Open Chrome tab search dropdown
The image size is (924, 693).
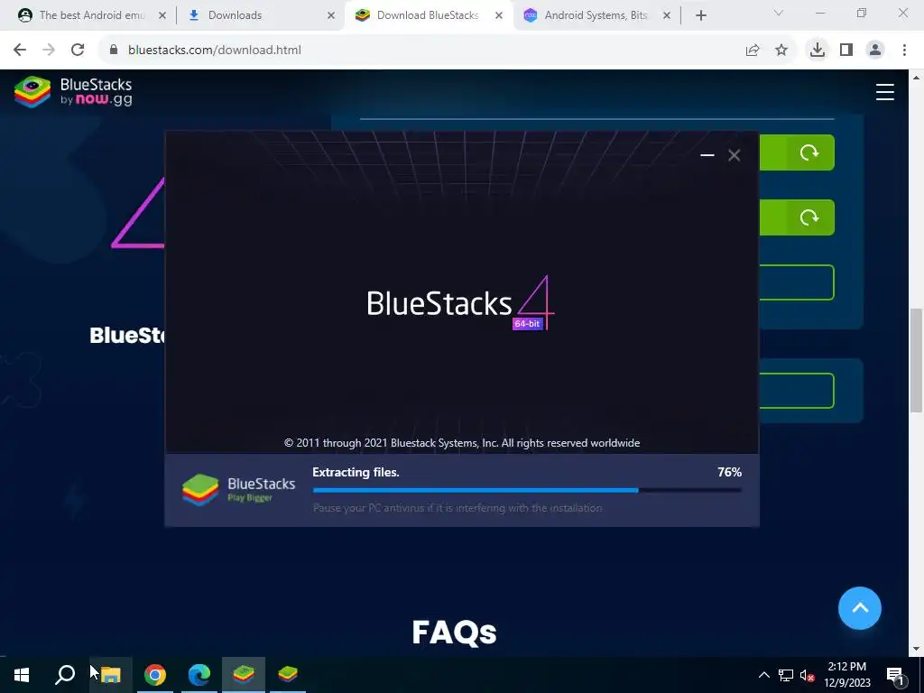[779, 13]
